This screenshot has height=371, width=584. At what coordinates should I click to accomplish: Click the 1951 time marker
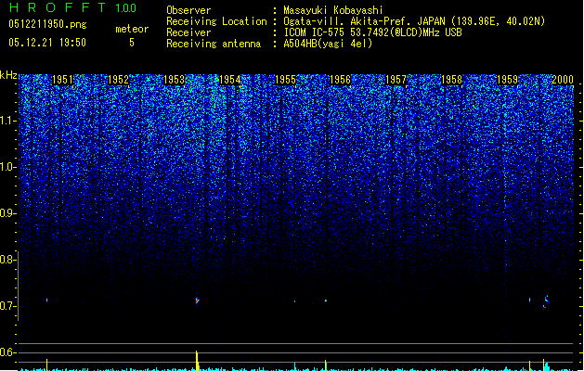click(x=62, y=80)
